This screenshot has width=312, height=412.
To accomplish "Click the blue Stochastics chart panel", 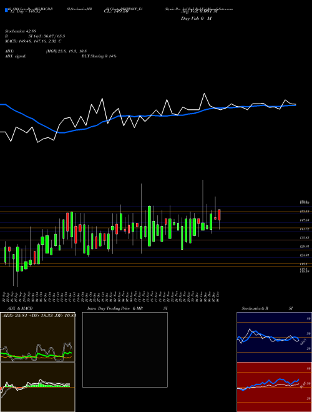I will (x=274, y=337).
